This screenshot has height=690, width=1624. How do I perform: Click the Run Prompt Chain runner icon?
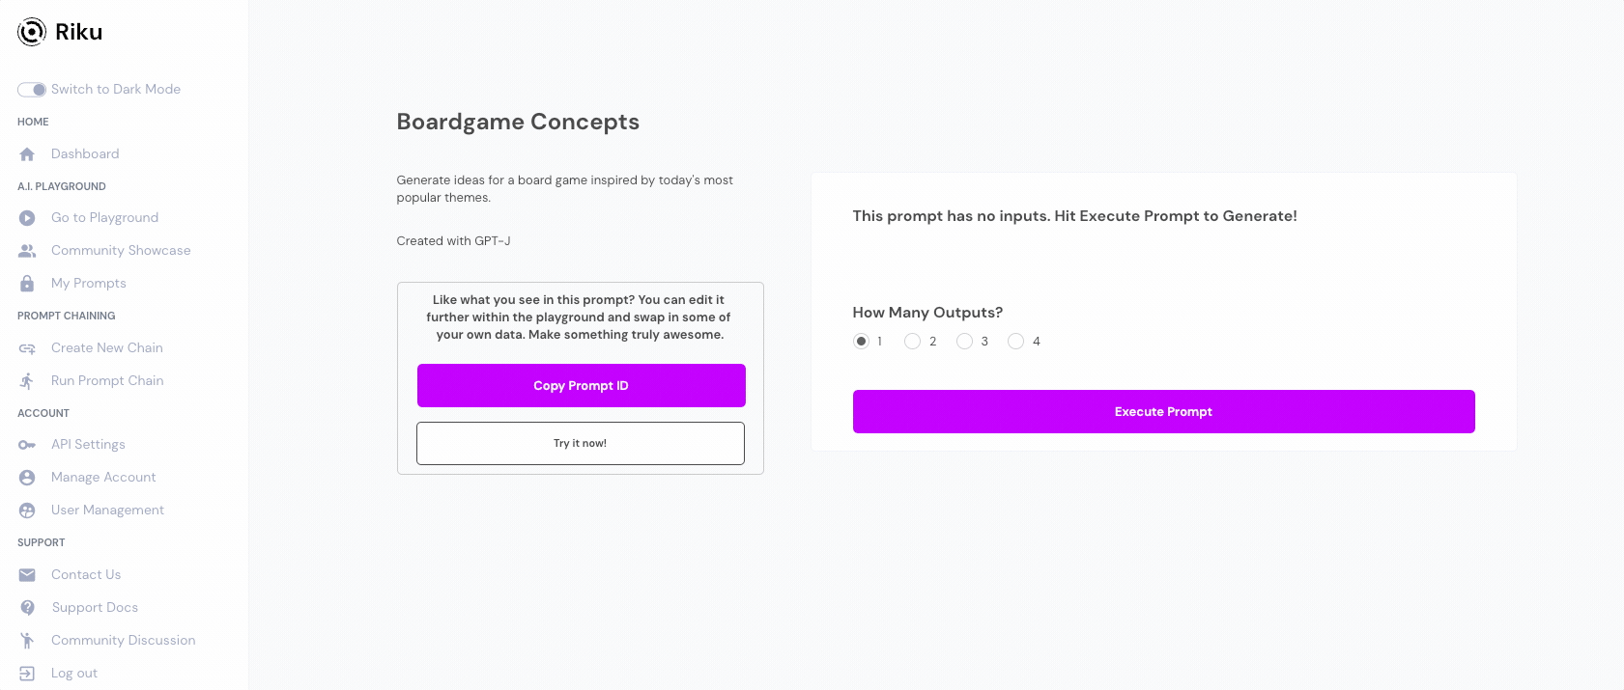[x=27, y=380]
